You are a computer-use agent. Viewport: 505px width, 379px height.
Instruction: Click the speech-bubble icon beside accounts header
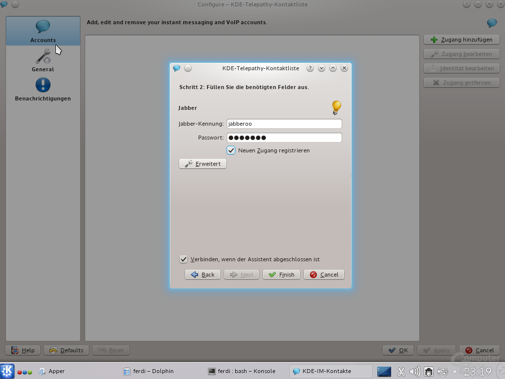pyautogui.click(x=492, y=23)
